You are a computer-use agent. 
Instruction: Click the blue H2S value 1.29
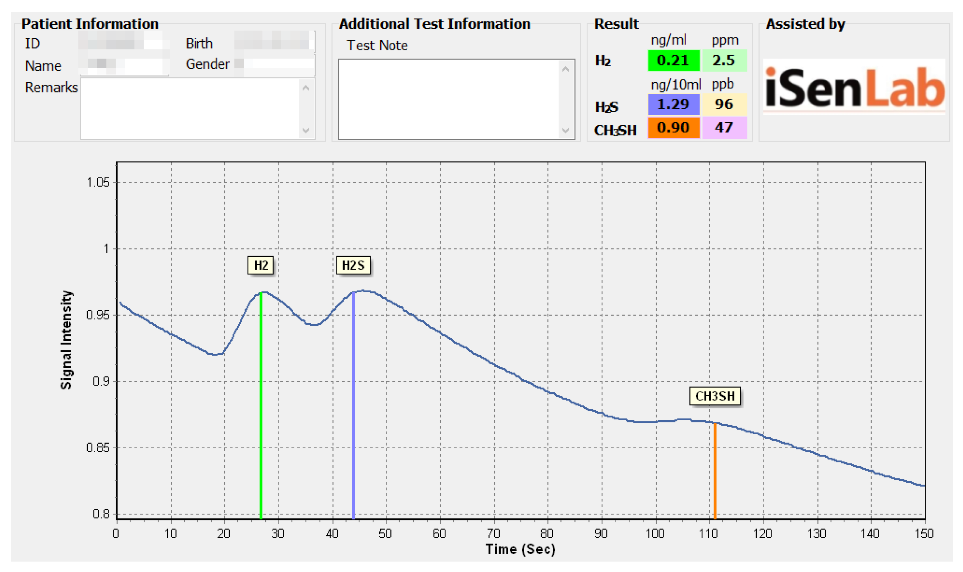[x=673, y=105]
